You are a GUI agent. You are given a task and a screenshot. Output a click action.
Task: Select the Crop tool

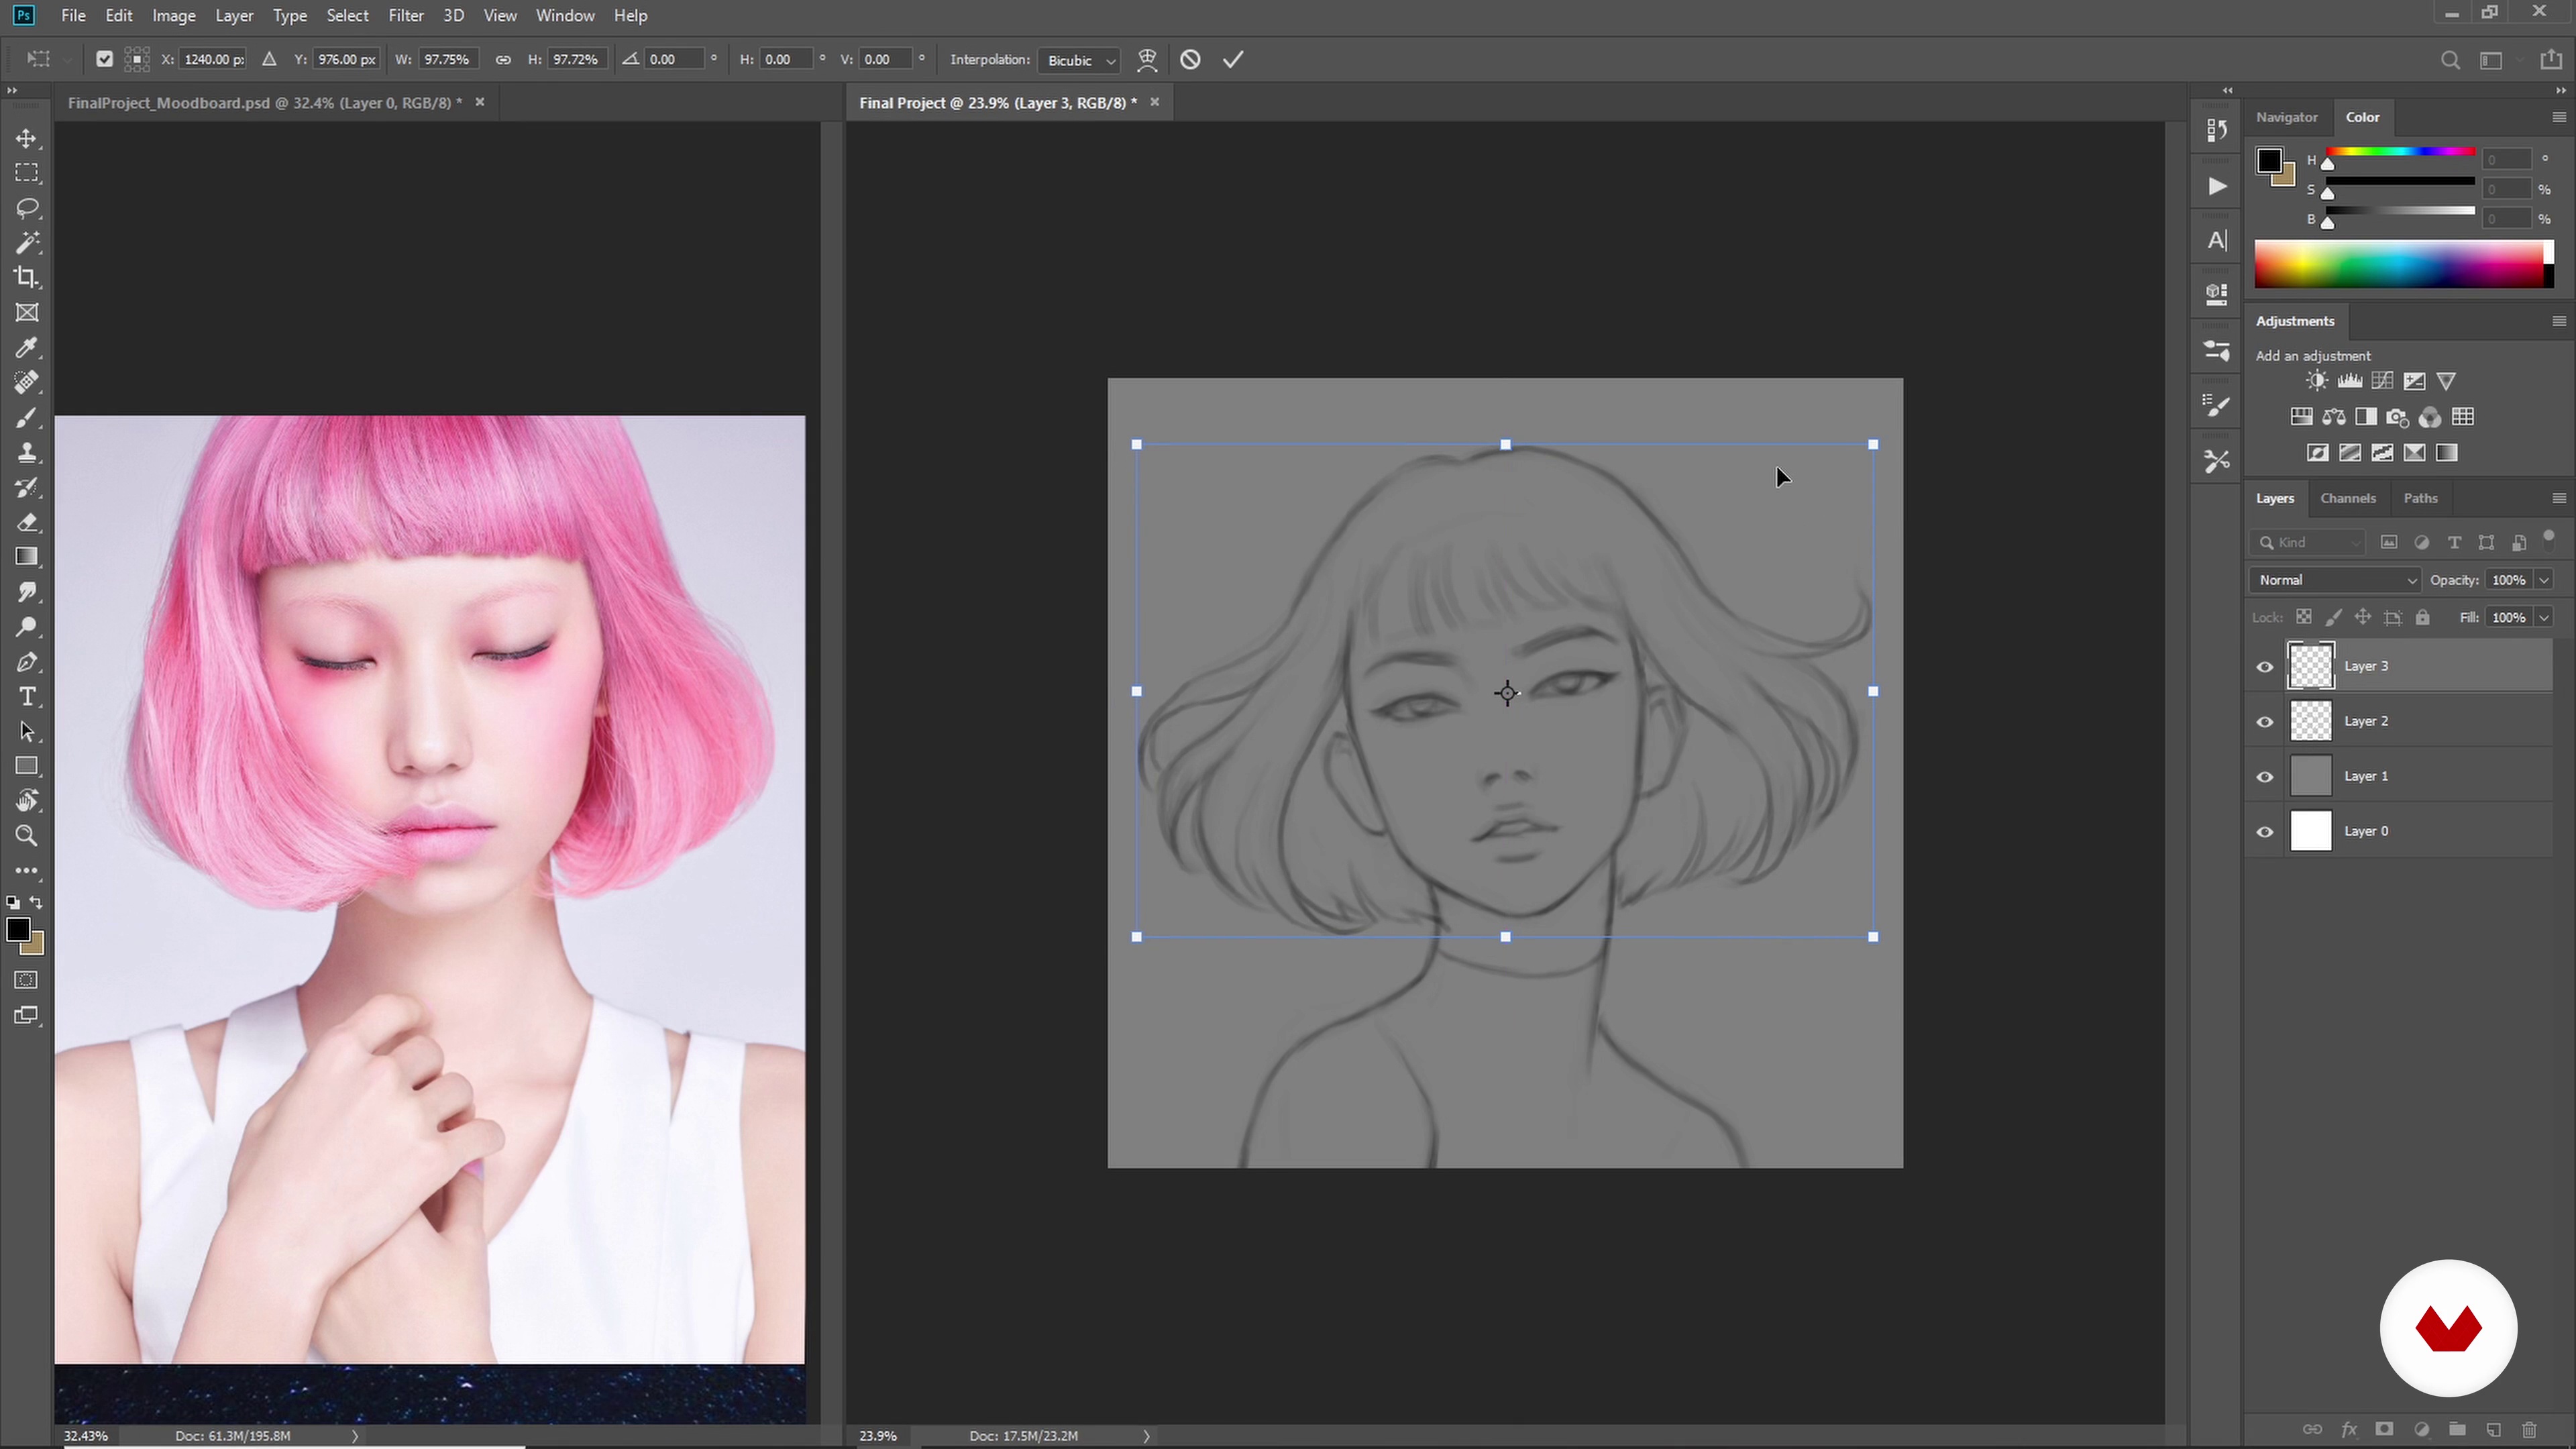pyautogui.click(x=27, y=278)
